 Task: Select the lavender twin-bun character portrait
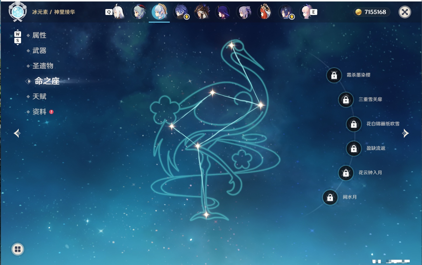244,12
